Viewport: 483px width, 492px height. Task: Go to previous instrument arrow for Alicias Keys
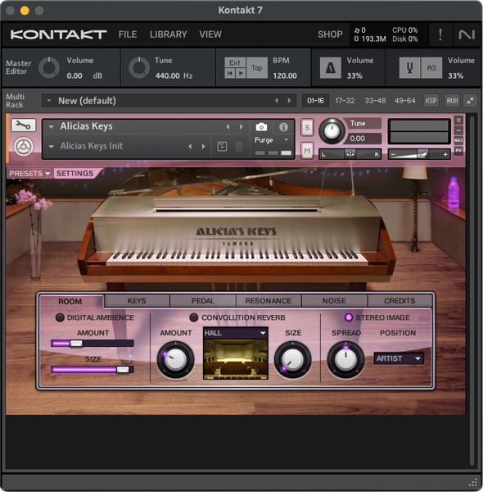pos(228,127)
